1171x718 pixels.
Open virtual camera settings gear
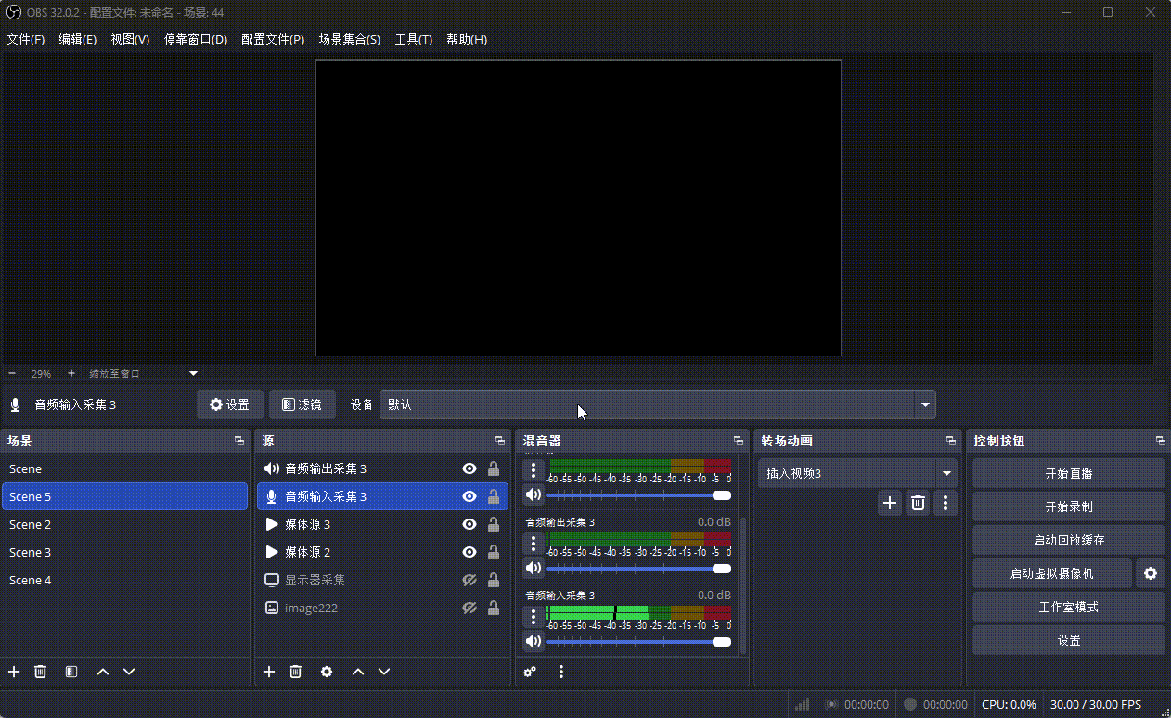click(x=1150, y=573)
